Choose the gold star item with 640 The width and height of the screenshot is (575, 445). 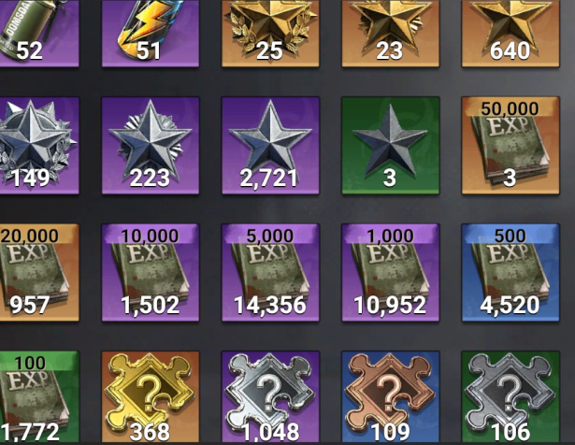point(510,34)
